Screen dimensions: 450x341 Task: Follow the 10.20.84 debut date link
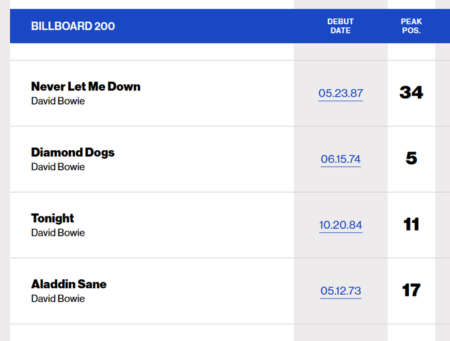pos(341,225)
